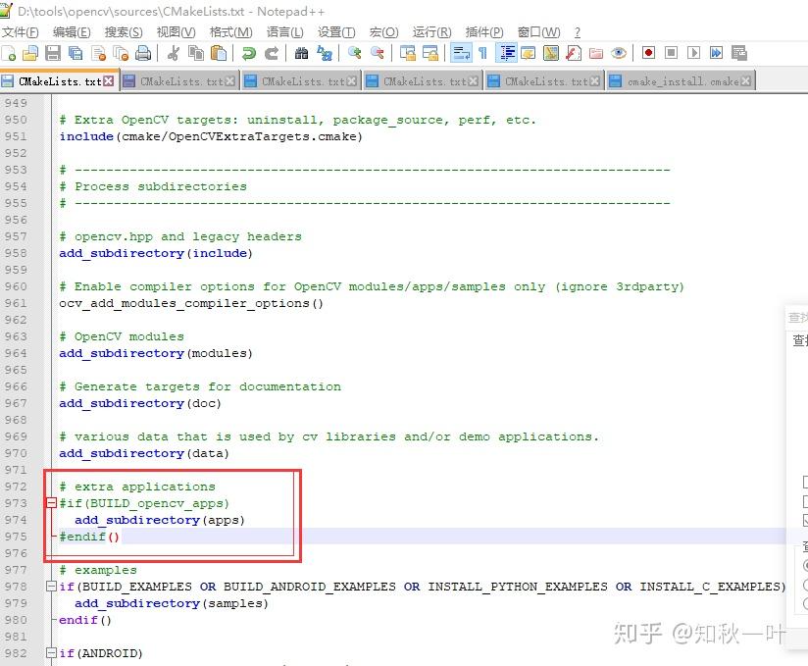This screenshot has height=666, width=808.
Task: Open the 编辑(E) menu
Action: pyautogui.click(x=72, y=32)
